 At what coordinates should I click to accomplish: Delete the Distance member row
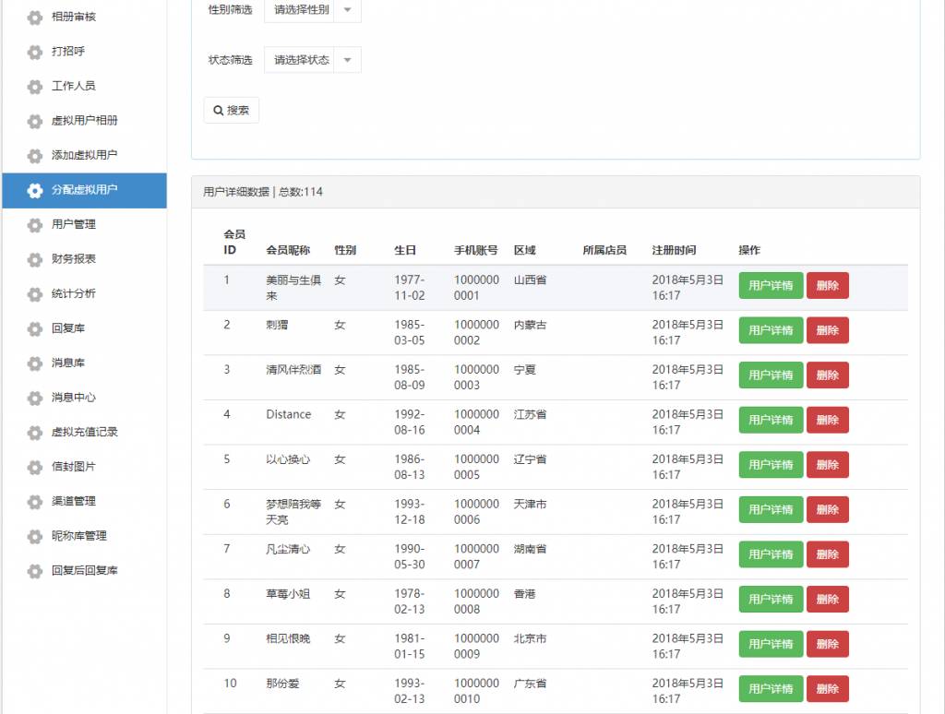(x=828, y=420)
